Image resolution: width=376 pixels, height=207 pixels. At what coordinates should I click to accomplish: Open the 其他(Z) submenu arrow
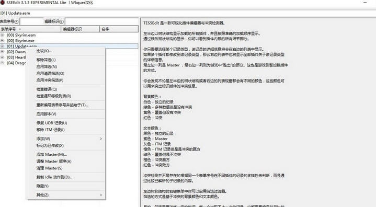click(x=101, y=195)
